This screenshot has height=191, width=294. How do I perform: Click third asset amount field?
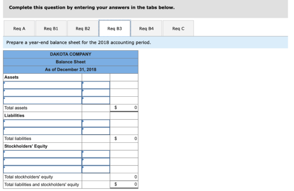(x=96, y=100)
